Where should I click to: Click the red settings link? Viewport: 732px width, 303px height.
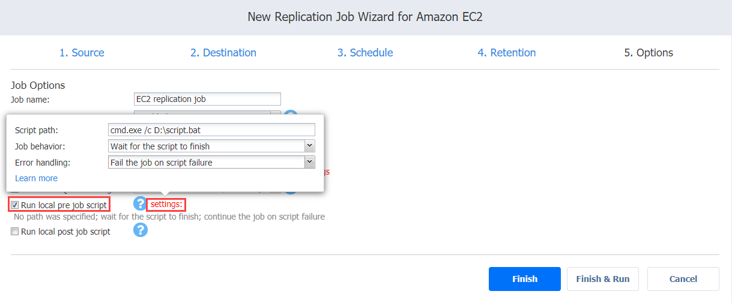pos(166,204)
